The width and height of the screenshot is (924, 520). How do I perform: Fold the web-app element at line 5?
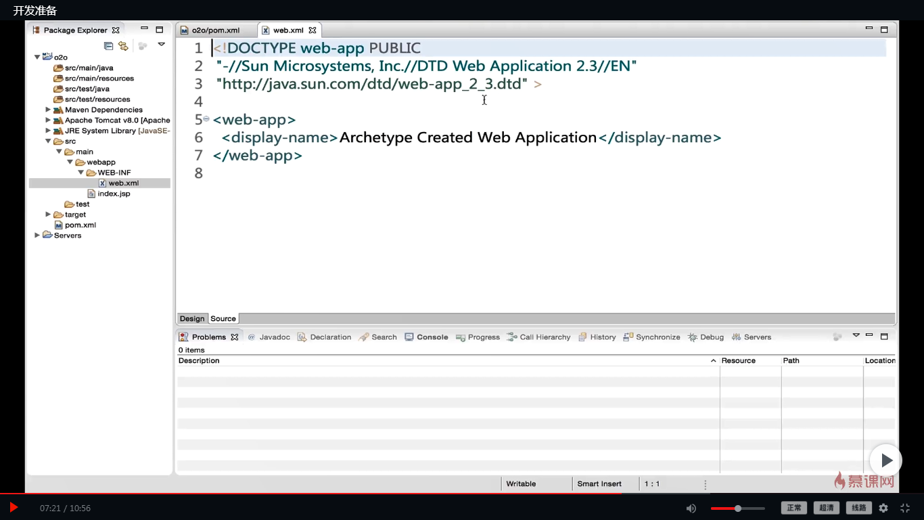coord(206,118)
